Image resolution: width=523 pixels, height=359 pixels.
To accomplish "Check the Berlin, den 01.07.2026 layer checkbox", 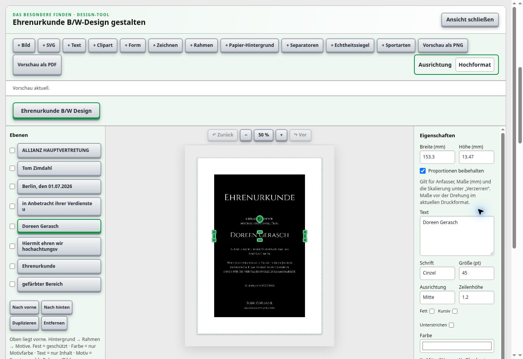I will (x=12, y=186).
